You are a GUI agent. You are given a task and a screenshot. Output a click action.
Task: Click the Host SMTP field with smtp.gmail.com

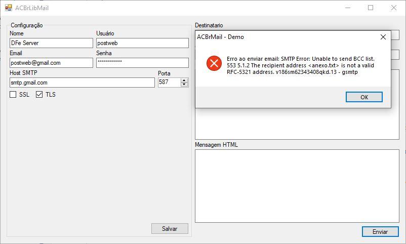(x=82, y=83)
